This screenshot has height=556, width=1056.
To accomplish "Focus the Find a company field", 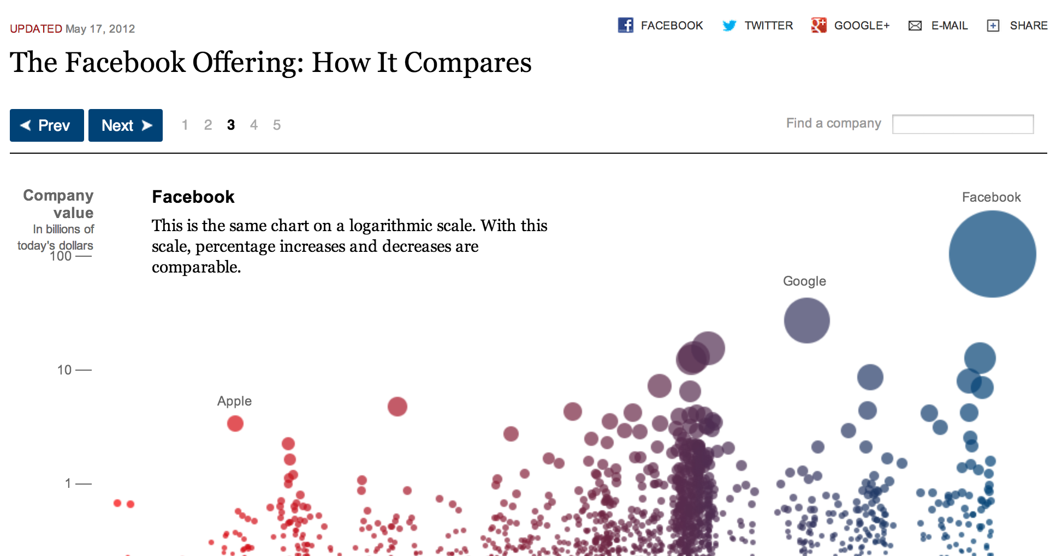I will [963, 124].
